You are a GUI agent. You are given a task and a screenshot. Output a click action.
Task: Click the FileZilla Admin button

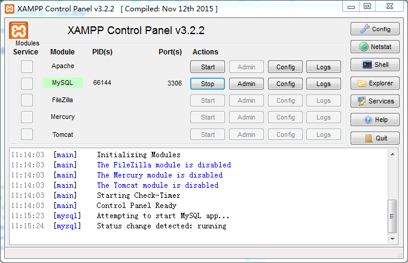[x=246, y=100]
